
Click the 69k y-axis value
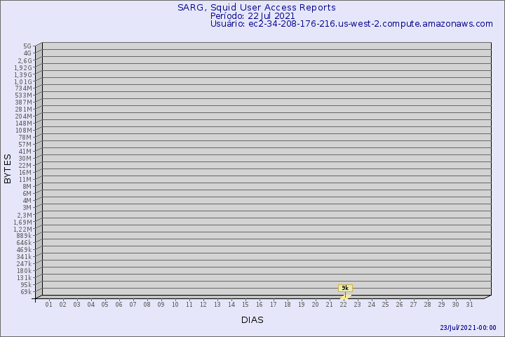click(x=26, y=292)
